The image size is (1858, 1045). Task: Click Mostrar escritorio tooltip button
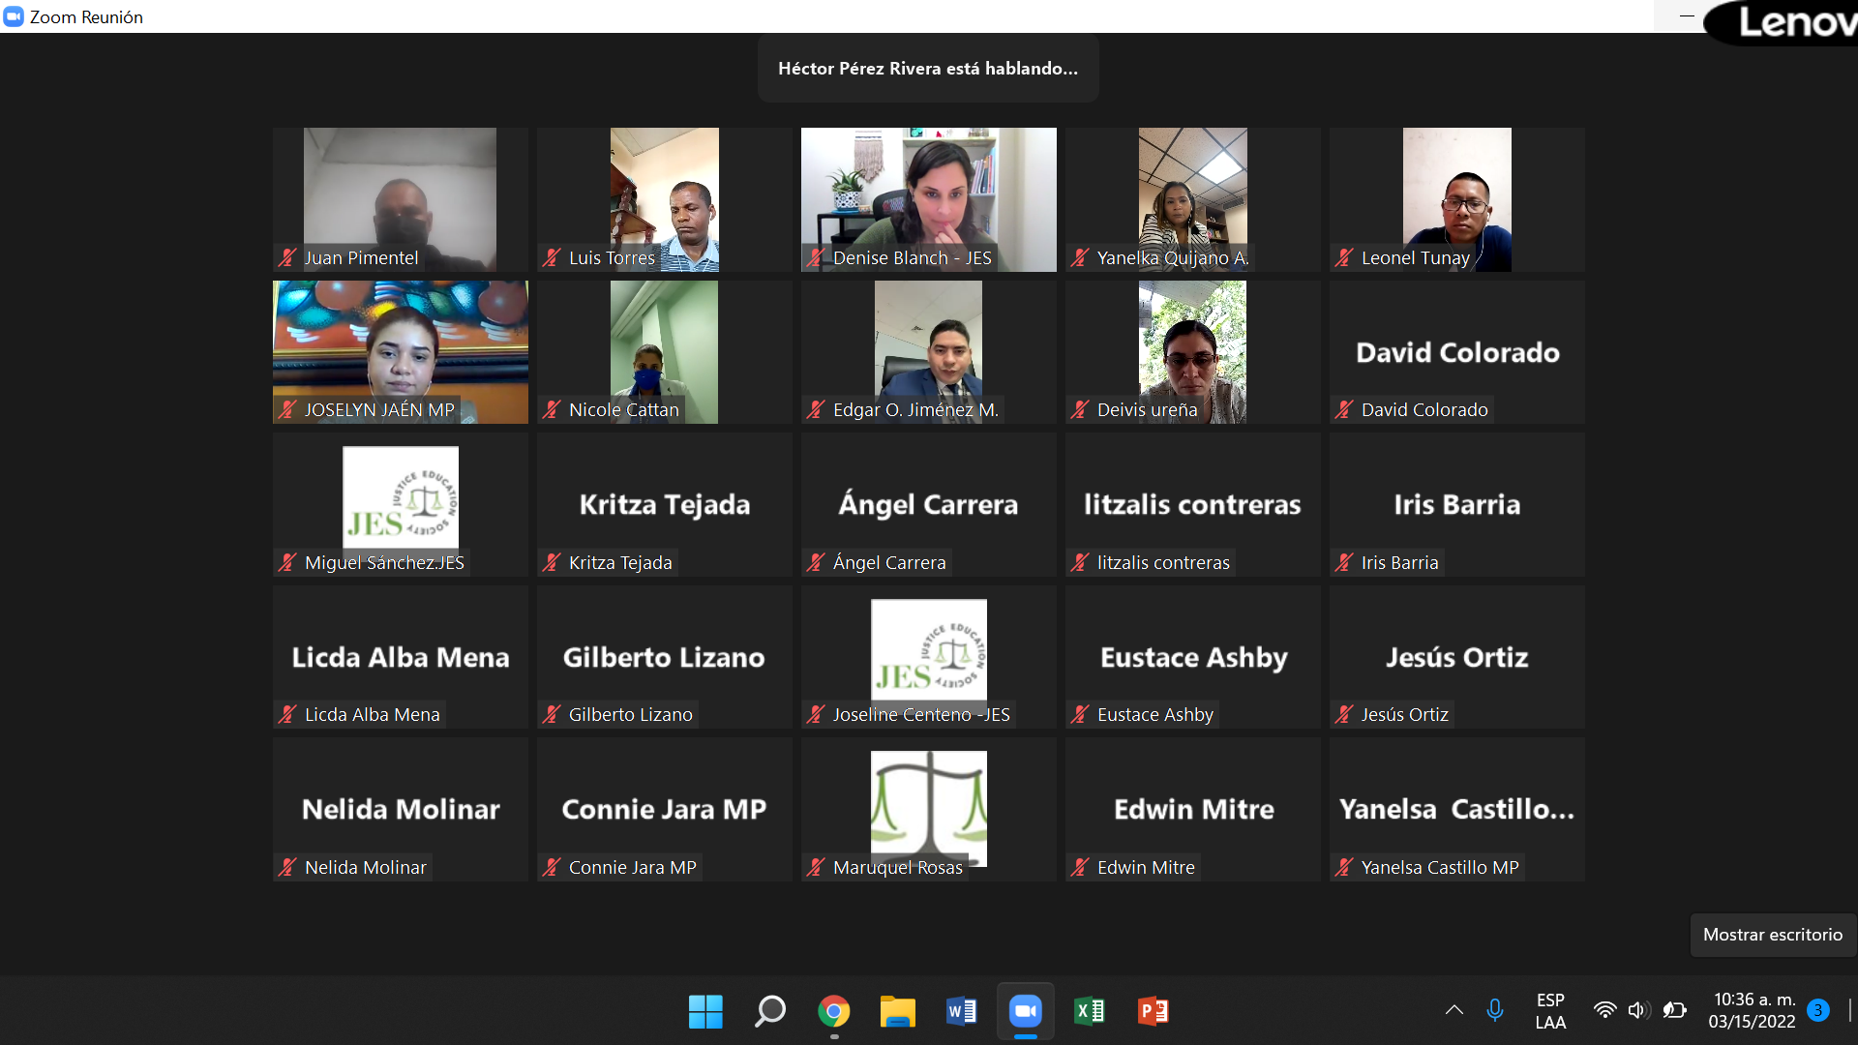[1773, 935]
